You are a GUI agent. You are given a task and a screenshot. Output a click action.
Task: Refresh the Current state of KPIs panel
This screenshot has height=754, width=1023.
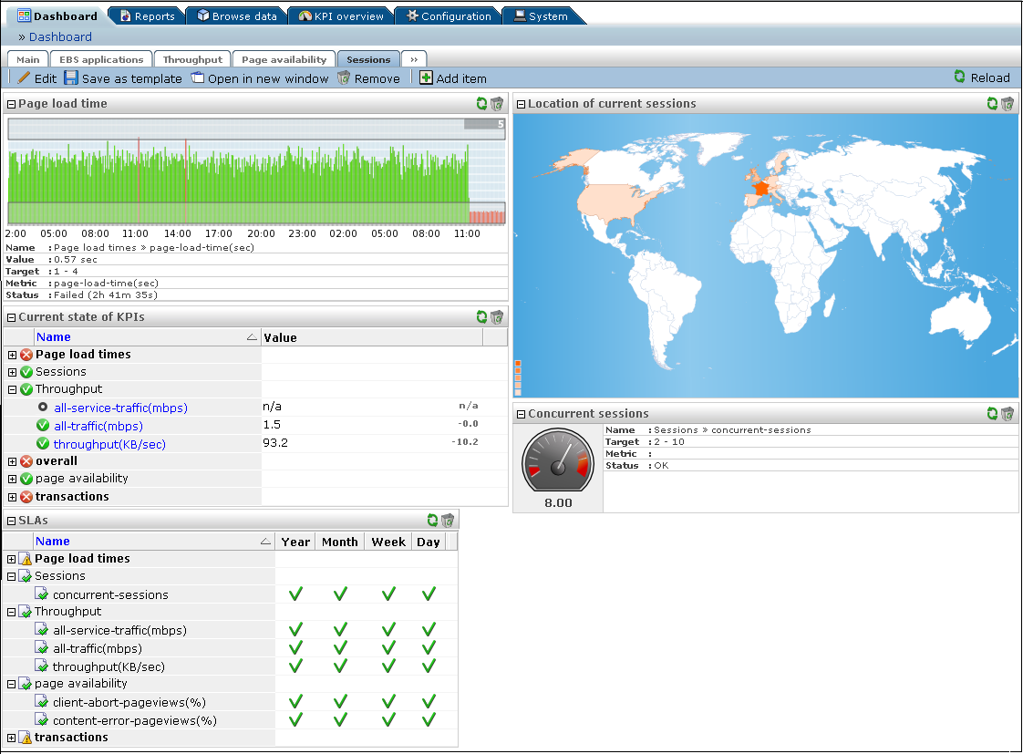pyautogui.click(x=481, y=317)
